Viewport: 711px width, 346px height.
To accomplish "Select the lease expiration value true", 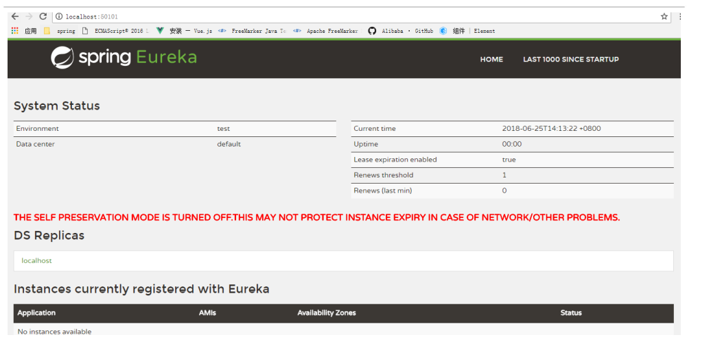I will [x=509, y=160].
